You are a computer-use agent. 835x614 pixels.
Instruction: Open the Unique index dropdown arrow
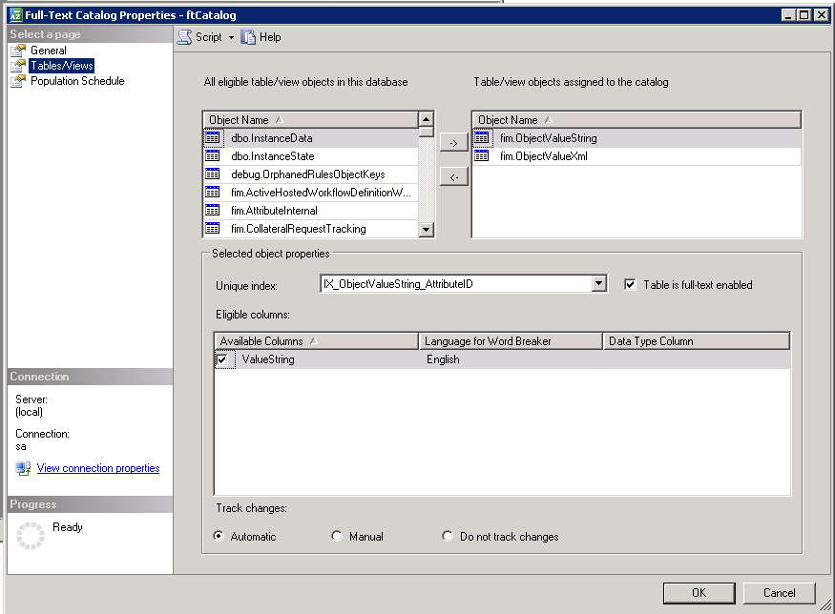click(x=599, y=283)
